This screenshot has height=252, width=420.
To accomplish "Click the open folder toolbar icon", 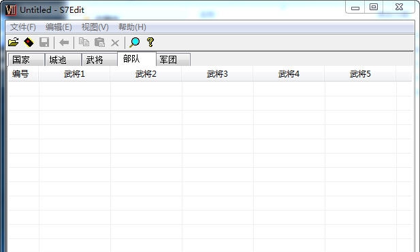I will pos(13,42).
